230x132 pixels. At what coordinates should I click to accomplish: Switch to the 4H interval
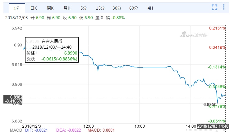(x=150, y=7)
